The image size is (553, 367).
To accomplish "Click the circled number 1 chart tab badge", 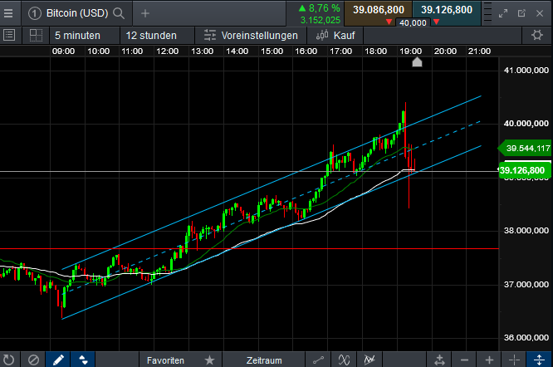I will (x=35, y=13).
